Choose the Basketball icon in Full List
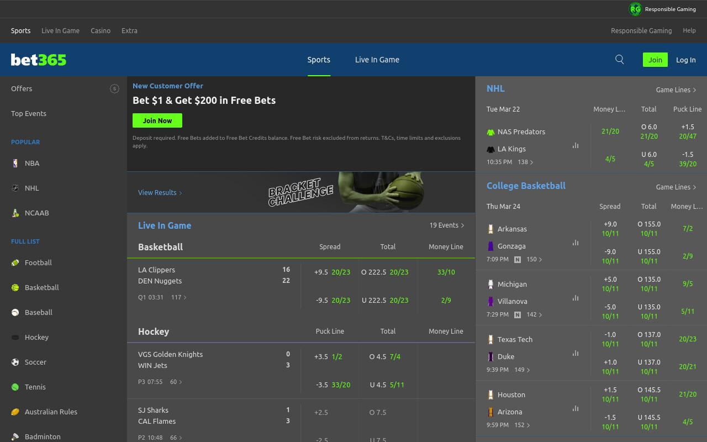The width and height of the screenshot is (707, 442). [x=15, y=287]
